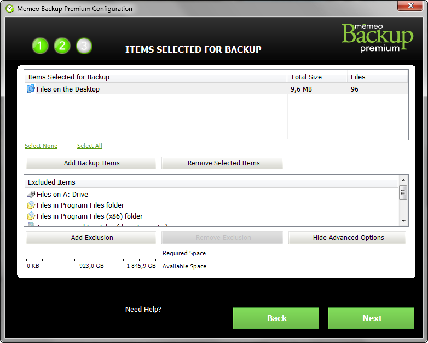Click the Excluded Items scrollbar thumb
428x343 pixels.
[x=403, y=192]
